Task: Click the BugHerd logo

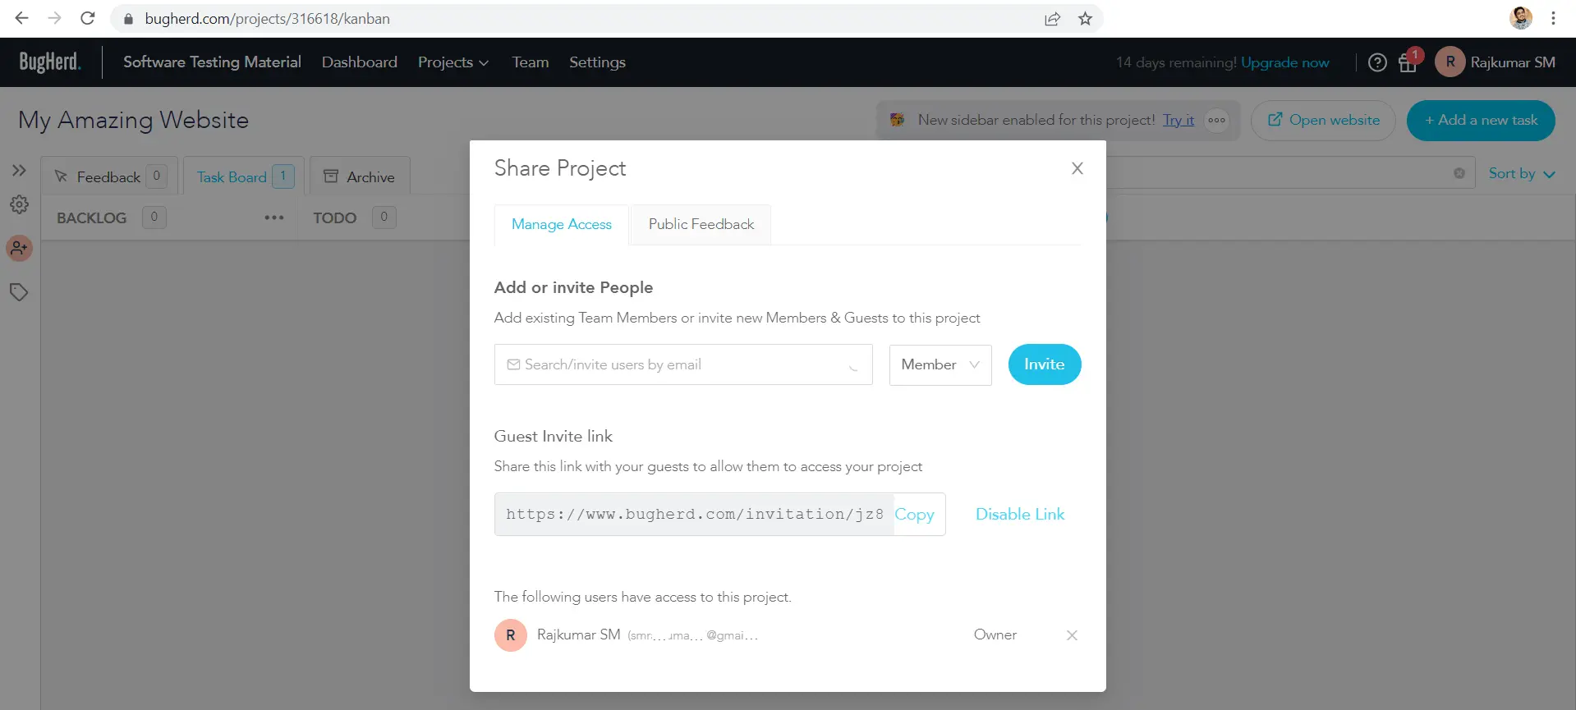Action: [x=49, y=62]
